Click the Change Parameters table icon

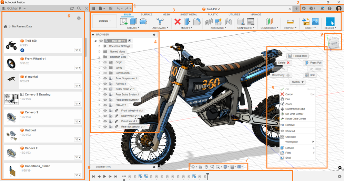250,21
